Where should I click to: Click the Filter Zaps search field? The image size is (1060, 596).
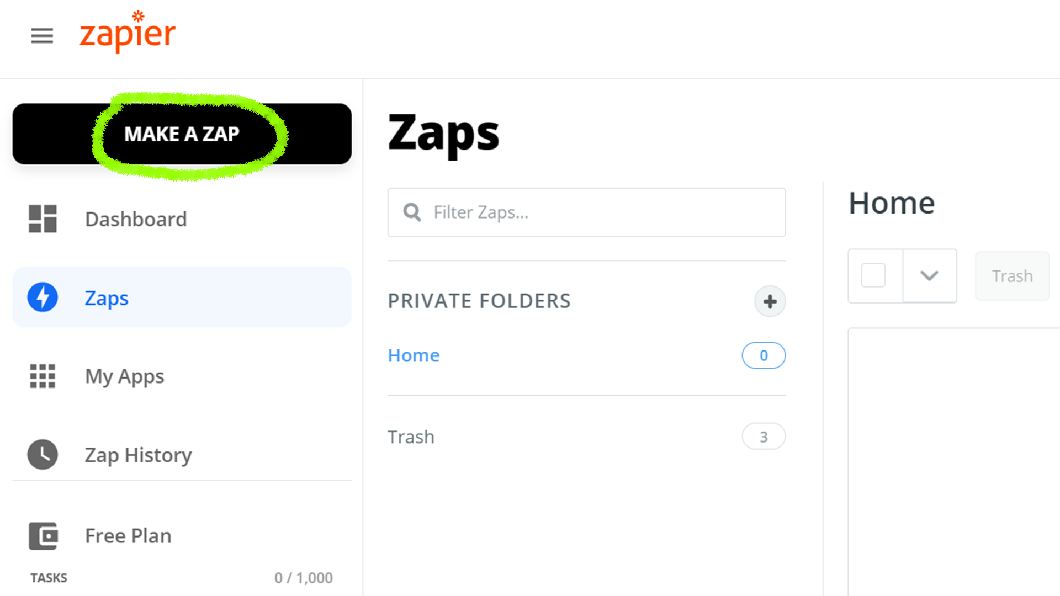586,212
